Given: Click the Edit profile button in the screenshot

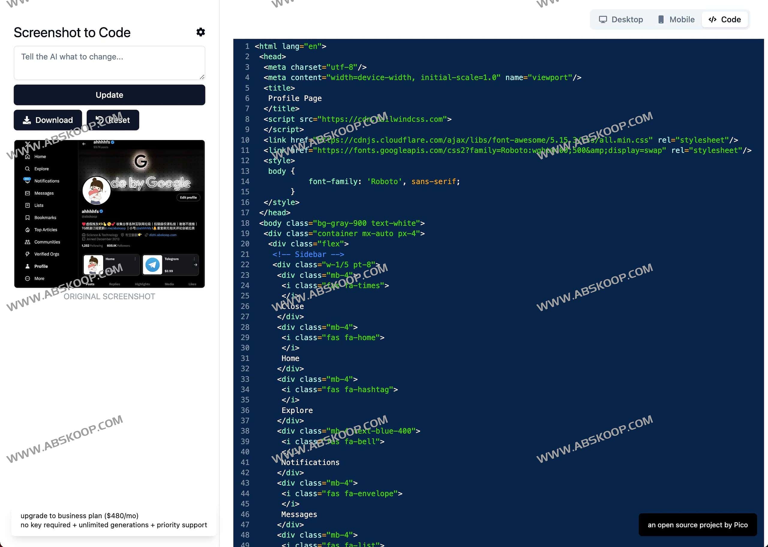Looking at the screenshot, I should [x=188, y=198].
